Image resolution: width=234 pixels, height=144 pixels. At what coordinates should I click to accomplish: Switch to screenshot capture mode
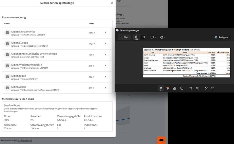tap(136, 37)
